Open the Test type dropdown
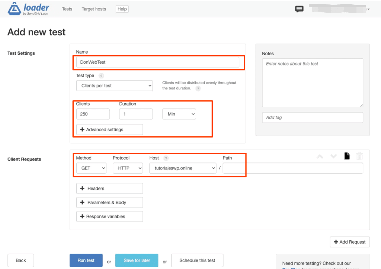The width and height of the screenshot is (381, 269). [x=114, y=85]
